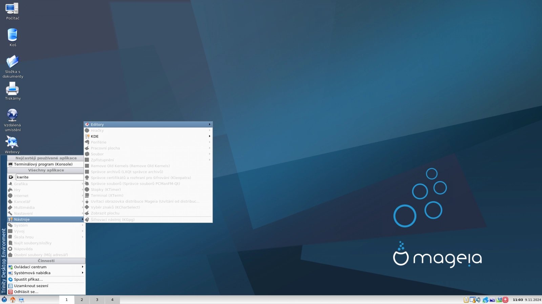The width and height of the screenshot is (542, 304).
Task: Click the display settings tray icon
Action: click(x=492, y=300)
